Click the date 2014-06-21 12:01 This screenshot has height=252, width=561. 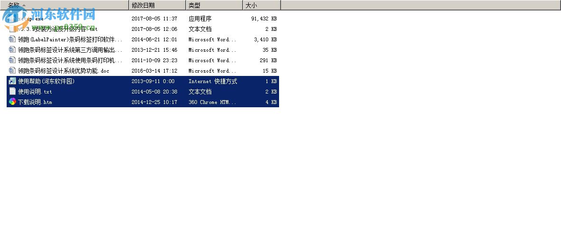point(154,39)
